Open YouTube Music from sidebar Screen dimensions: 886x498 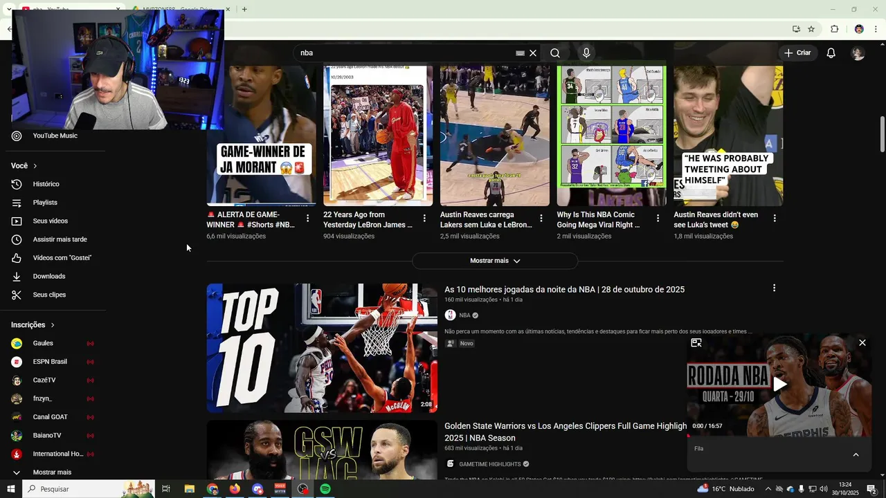click(55, 136)
